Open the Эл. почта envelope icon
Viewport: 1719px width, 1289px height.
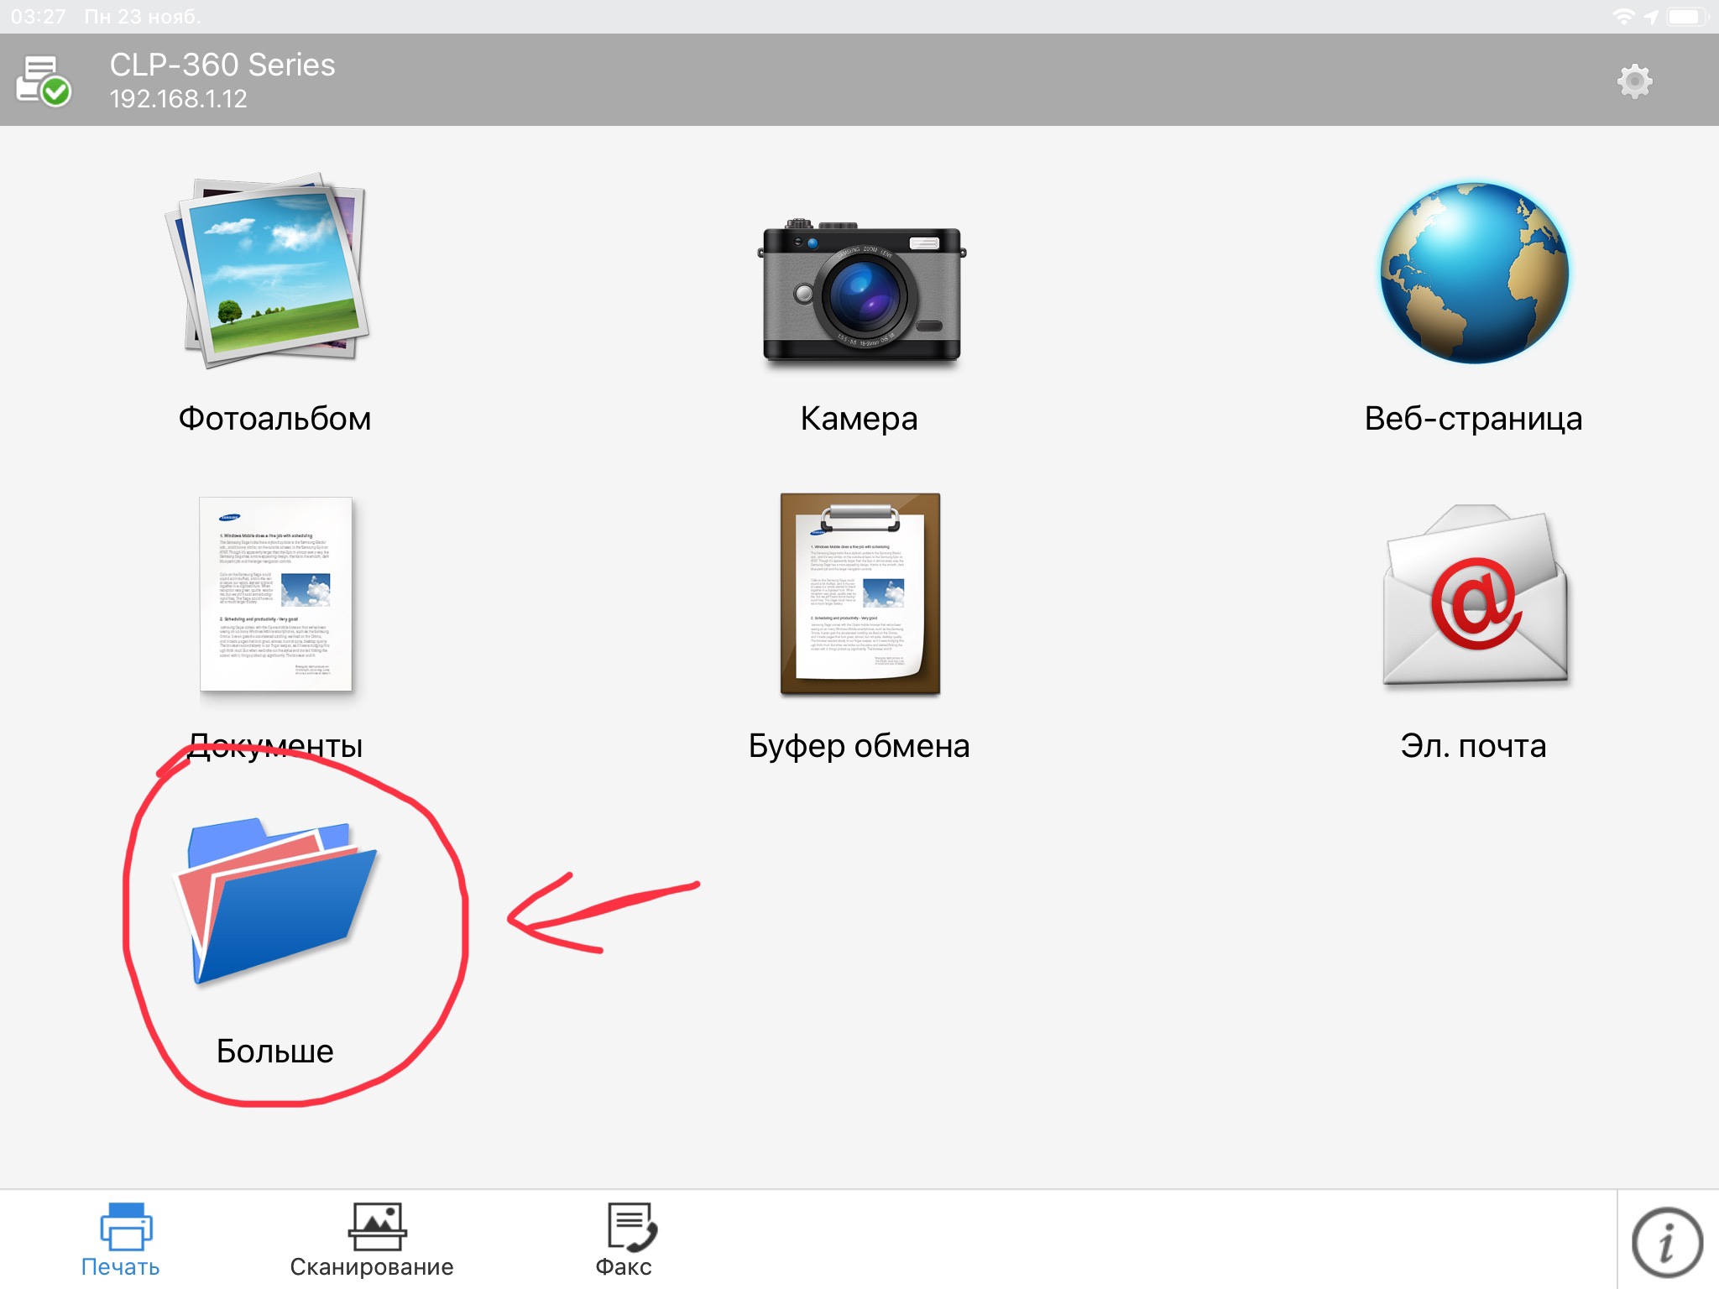[1475, 596]
